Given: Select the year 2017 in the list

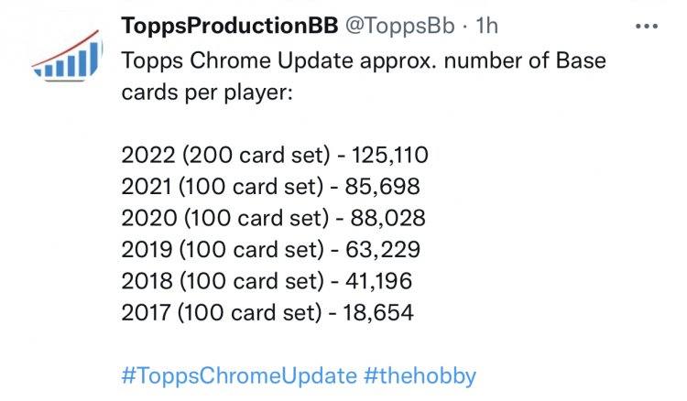Looking at the screenshot, I should [146, 312].
